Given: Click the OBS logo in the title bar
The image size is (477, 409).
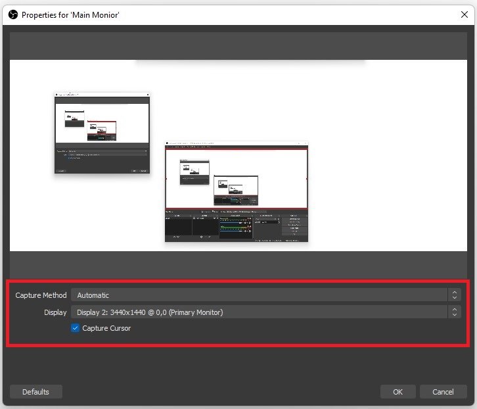Looking at the screenshot, I should click(x=12, y=14).
